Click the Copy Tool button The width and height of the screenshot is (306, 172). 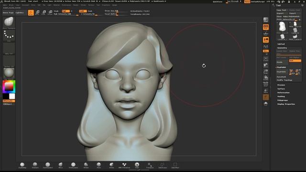(x=282, y=10)
